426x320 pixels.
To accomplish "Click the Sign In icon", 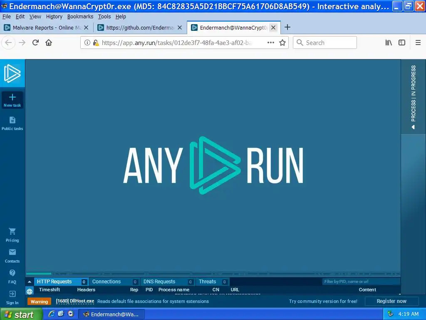I will 12,294.
